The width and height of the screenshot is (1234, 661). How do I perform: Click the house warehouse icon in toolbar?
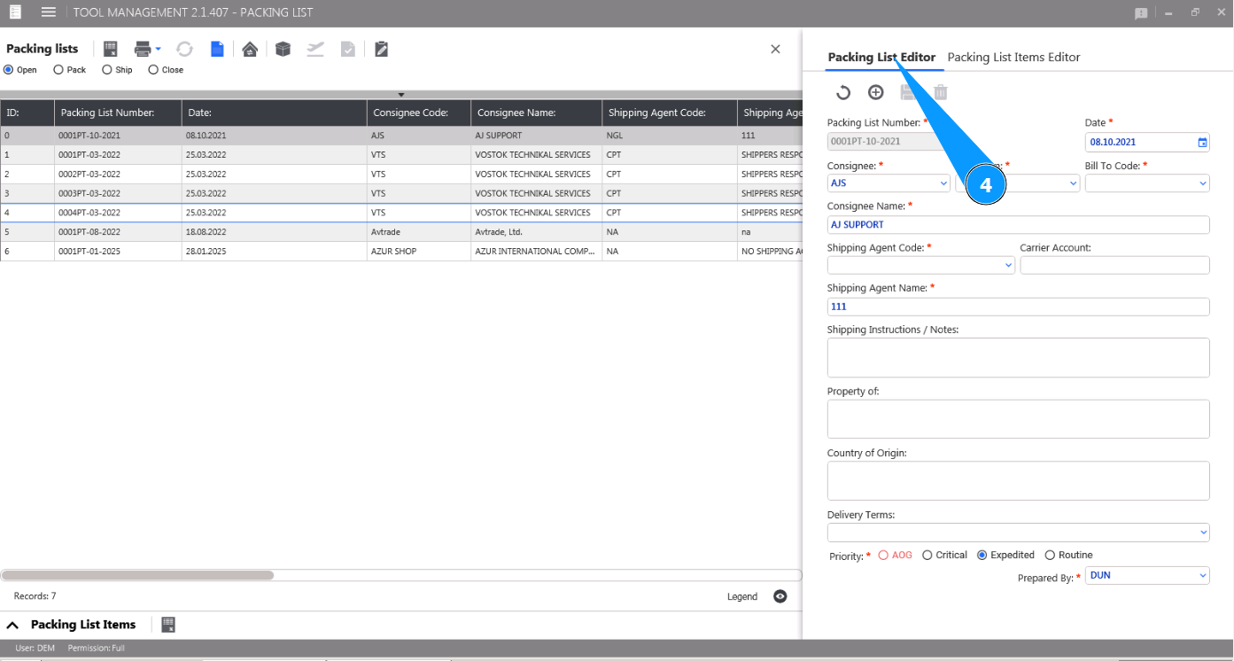[250, 50]
